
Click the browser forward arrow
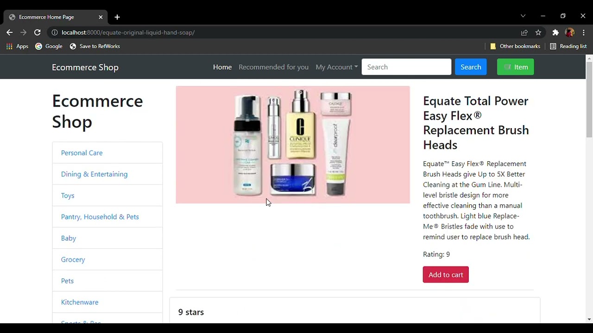23,32
